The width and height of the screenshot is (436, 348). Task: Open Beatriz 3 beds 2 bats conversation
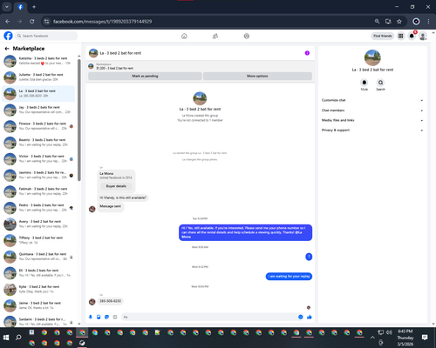click(x=38, y=143)
